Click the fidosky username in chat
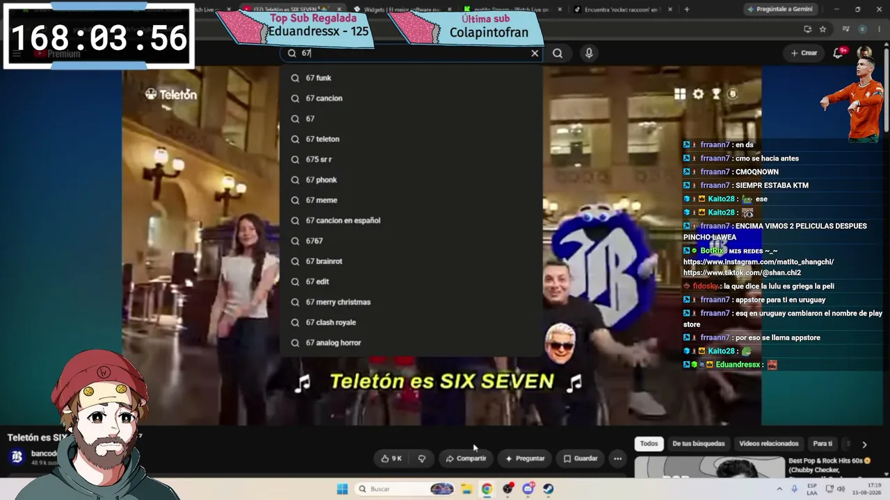The width and height of the screenshot is (890, 500). pyautogui.click(x=706, y=286)
